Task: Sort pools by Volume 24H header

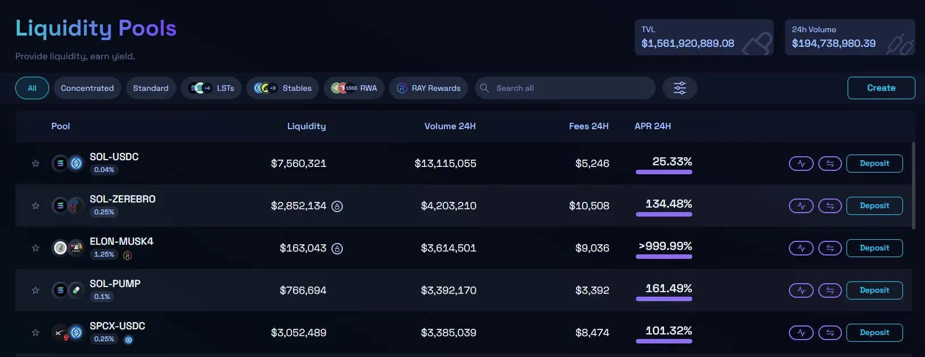Action: tap(450, 126)
